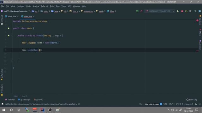Open Task View on the taskbar

pyautogui.click(x=19, y=110)
